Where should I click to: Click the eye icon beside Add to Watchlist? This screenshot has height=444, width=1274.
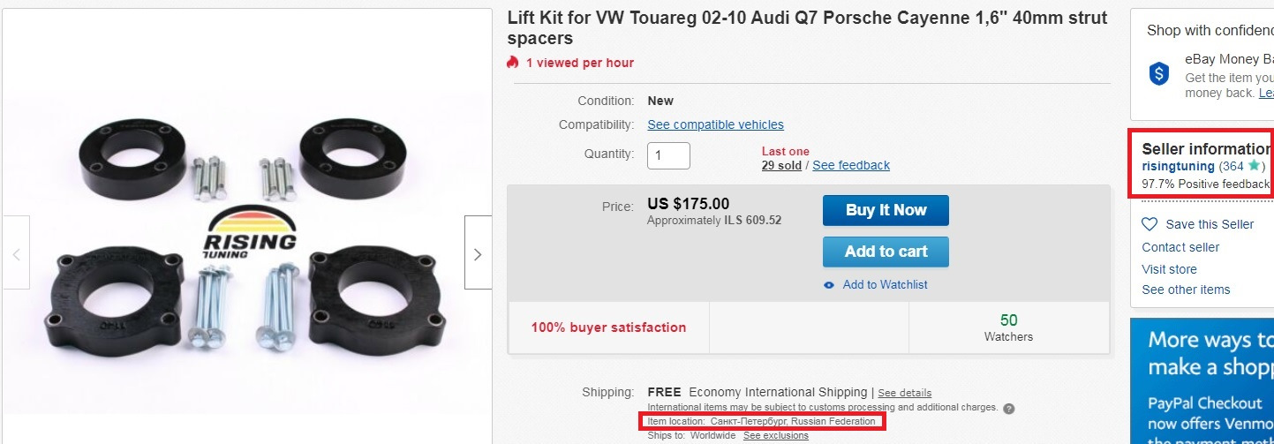click(x=829, y=285)
